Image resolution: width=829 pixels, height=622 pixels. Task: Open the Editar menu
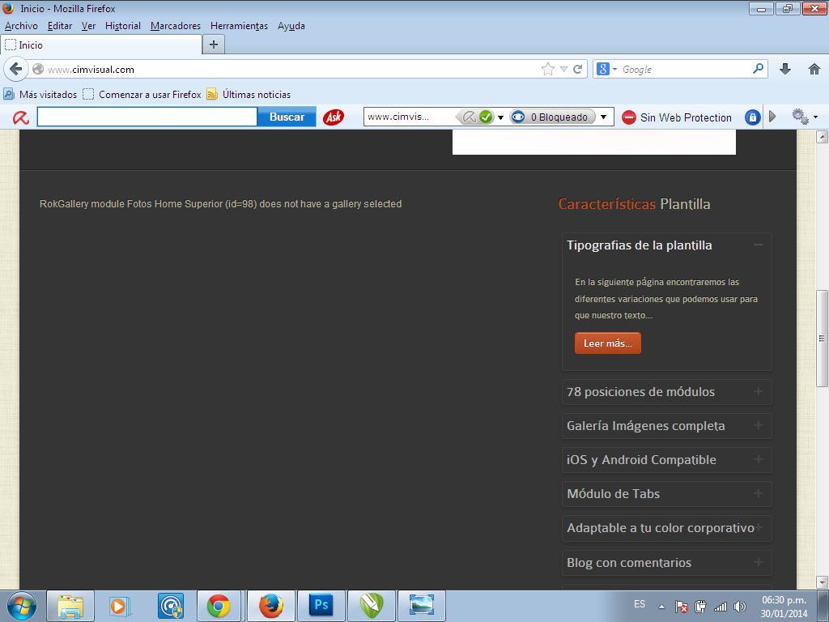coord(60,26)
